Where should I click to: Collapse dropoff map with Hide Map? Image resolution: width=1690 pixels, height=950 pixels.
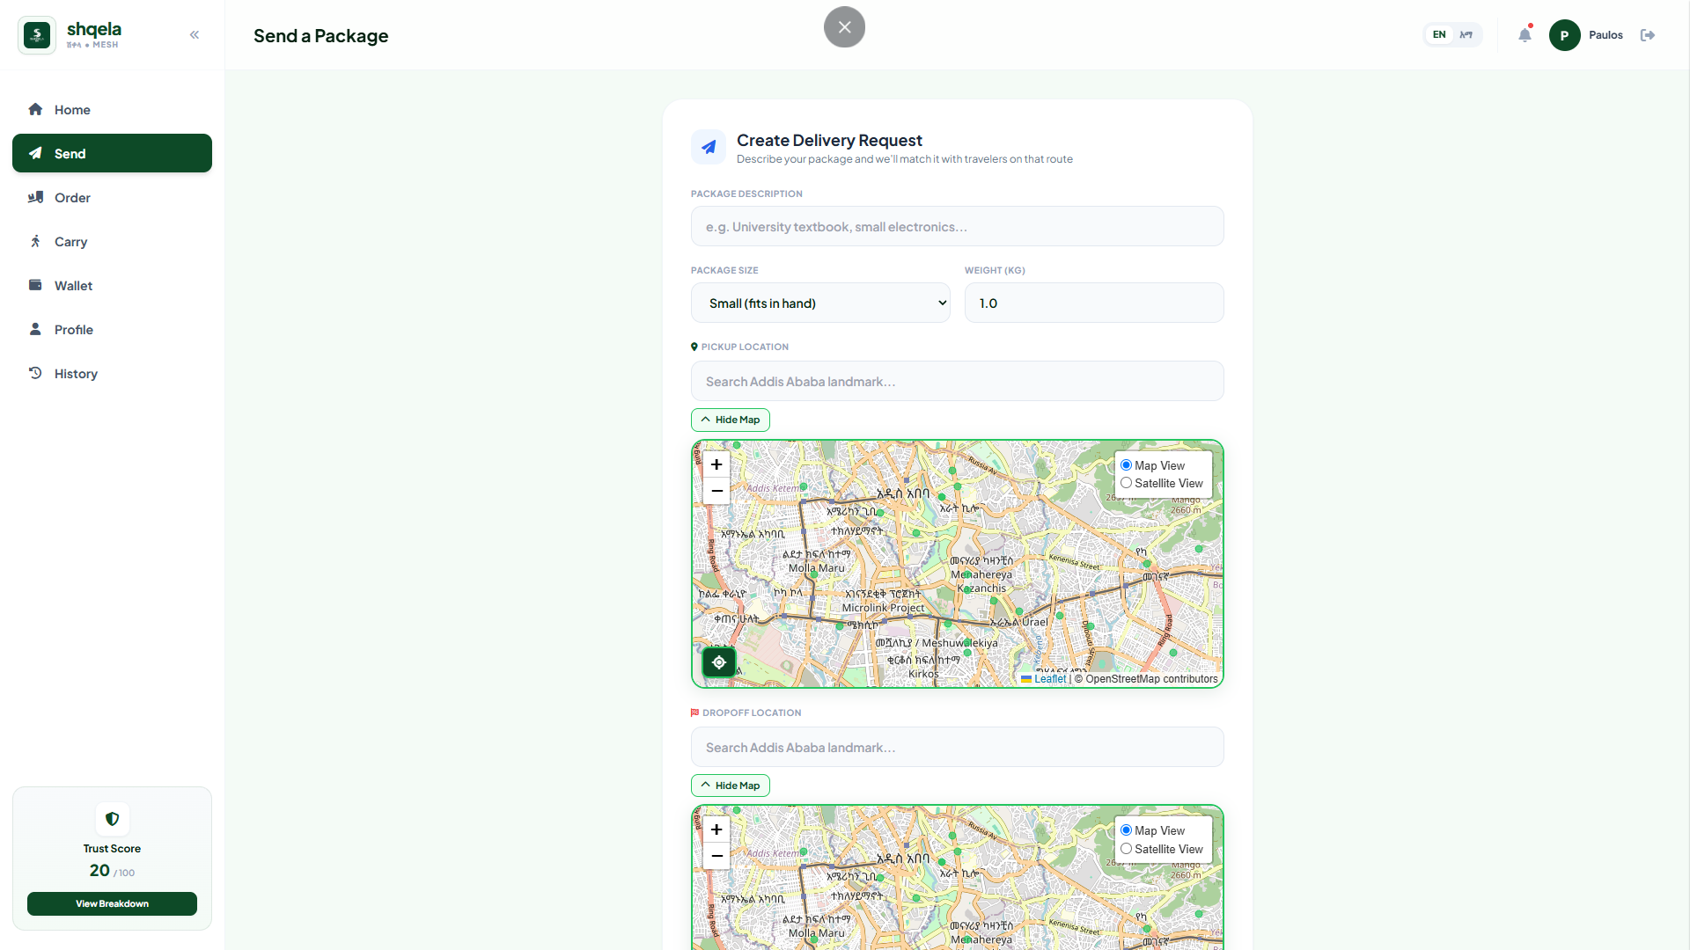731,786
